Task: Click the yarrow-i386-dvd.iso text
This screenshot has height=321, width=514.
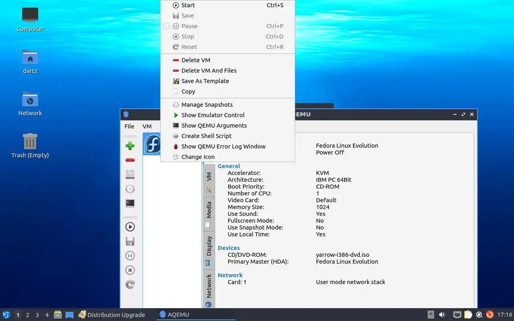Action: [343, 255]
